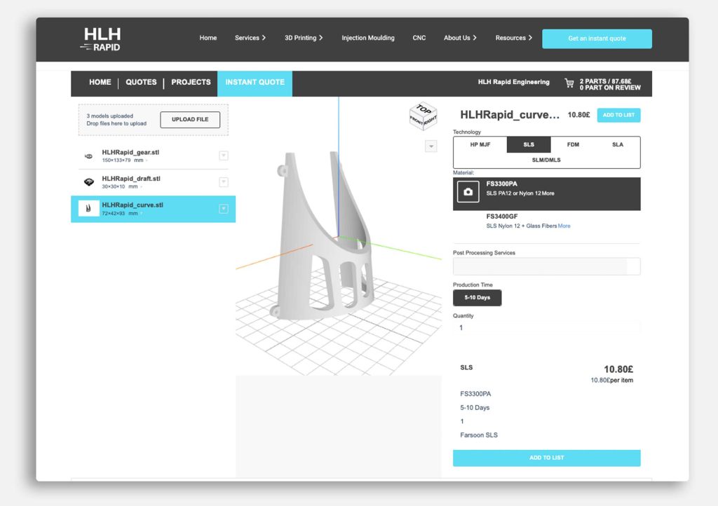Image resolution: width=718 pixels, height=506 pixels.
Task: Click the orientation view cube showing TOP FRONT RIGHT
Action: tap(422, 118)
